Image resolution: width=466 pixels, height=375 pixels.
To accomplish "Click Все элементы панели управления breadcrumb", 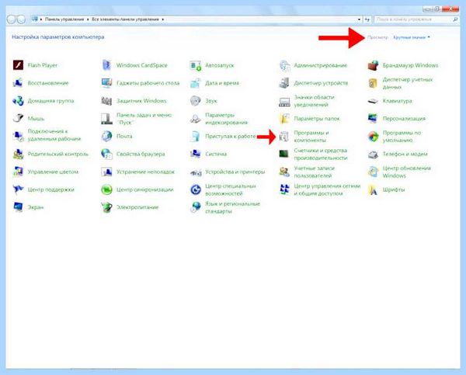I will (x=125, y=19).
